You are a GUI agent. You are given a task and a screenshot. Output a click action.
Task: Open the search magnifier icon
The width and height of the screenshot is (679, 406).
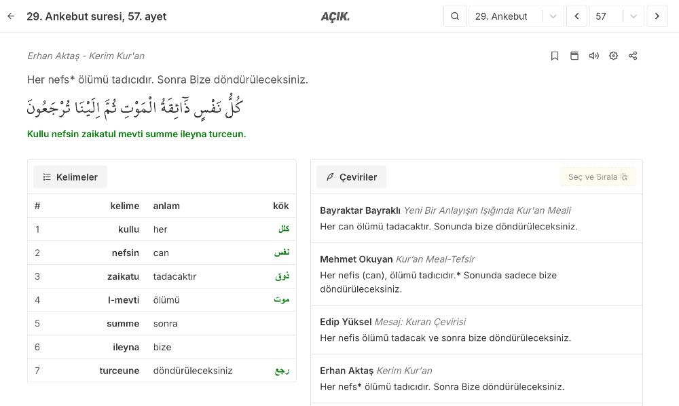(455, 16)
